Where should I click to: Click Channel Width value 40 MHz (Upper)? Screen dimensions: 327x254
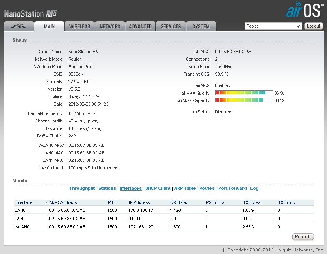click(83, 121)
